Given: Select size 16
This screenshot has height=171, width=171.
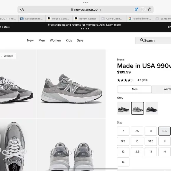Looking at the screenshot, I should [123, 162].
